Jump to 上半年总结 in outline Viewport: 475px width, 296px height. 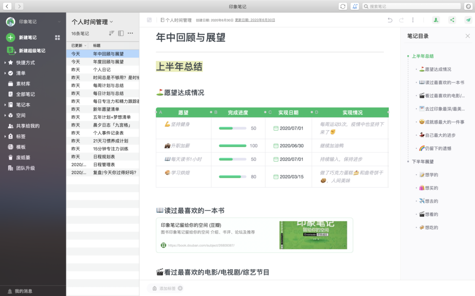423,56
